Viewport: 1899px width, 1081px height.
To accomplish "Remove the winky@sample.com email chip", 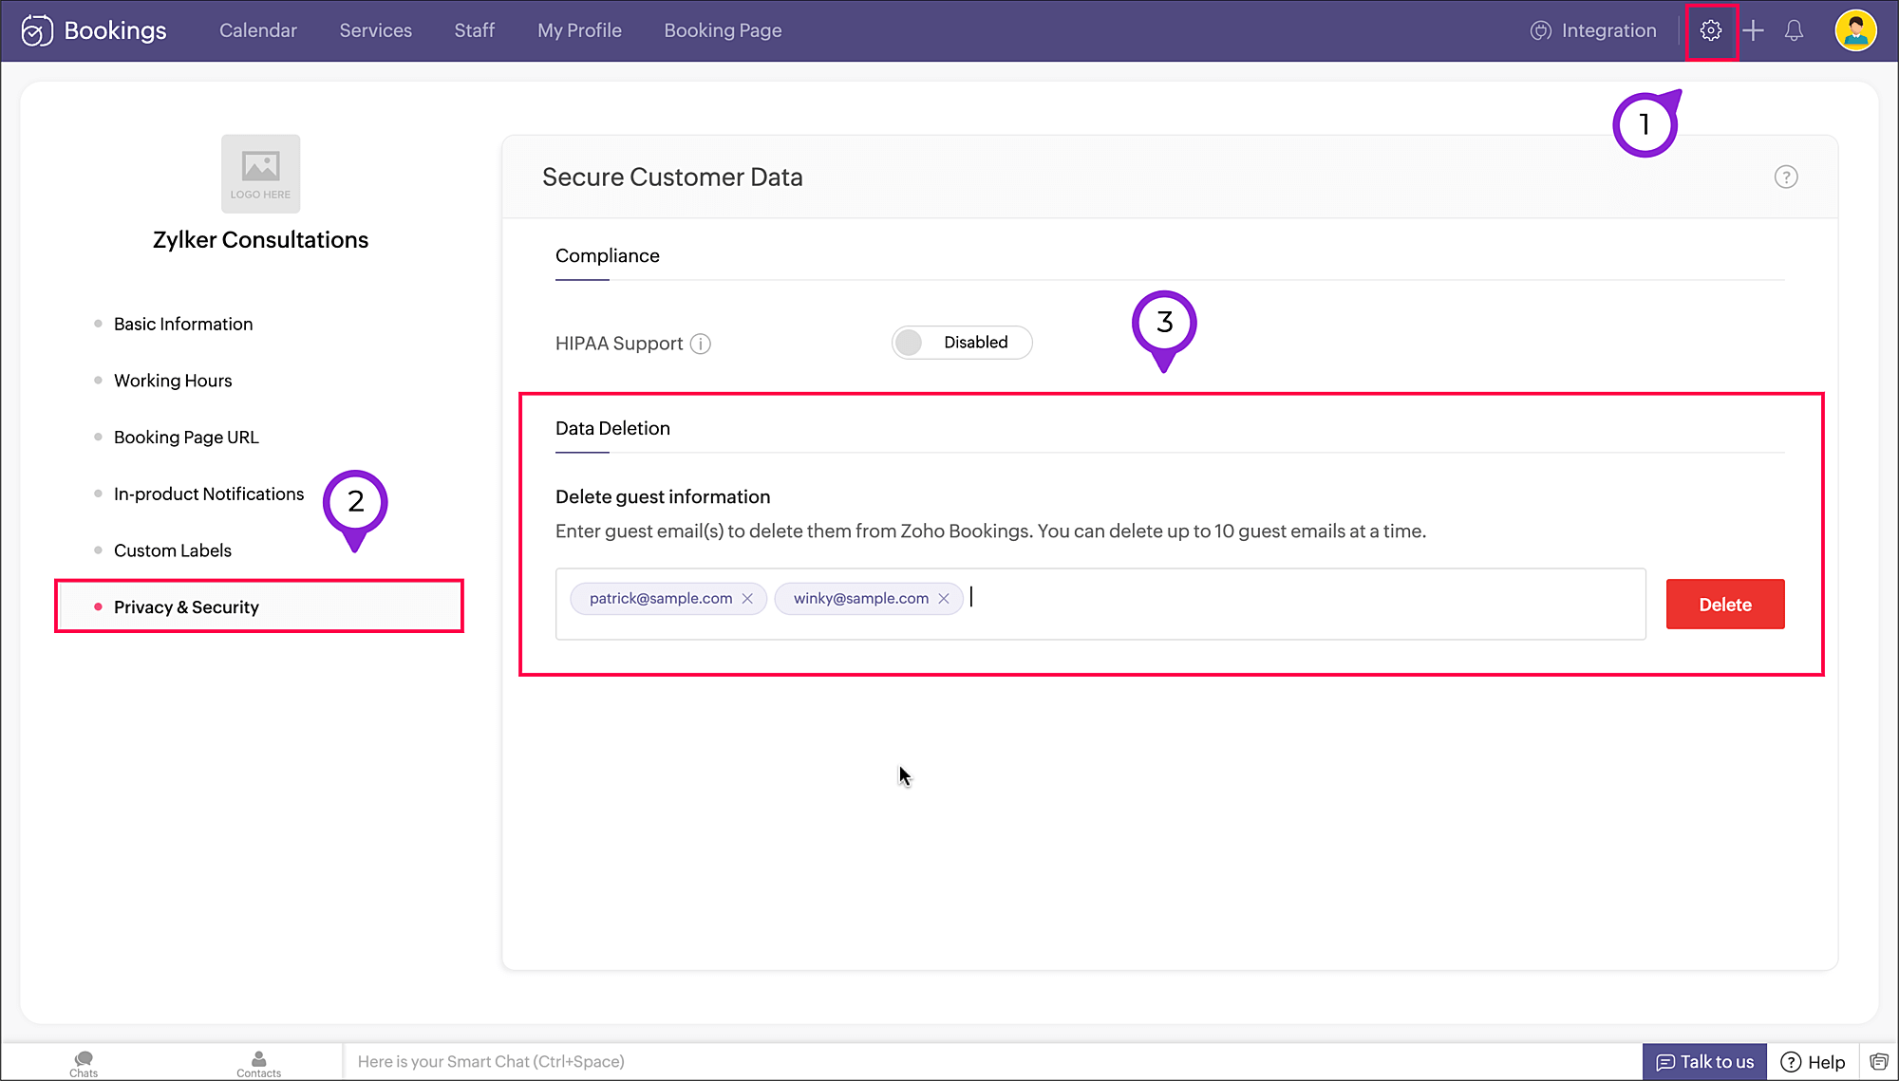I will pyautogui.click(x=944, y=599).
